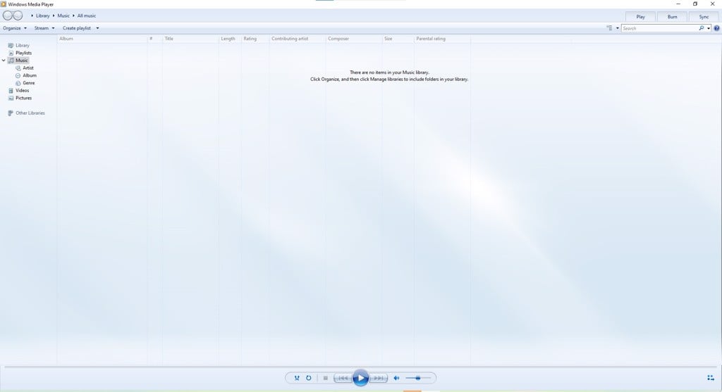Open the Sync tab
Image resolution: width=722 pixels, height=392 pixels.
click(x=704, y=16)
